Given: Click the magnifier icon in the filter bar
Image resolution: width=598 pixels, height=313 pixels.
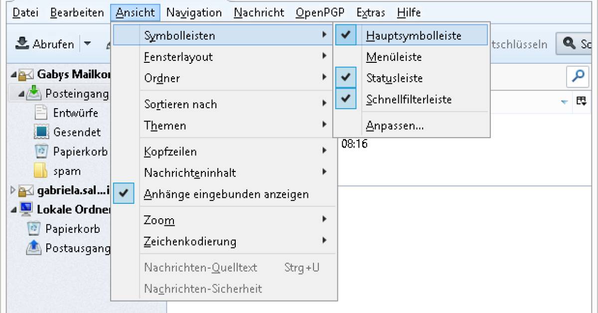Looking at the screenshot, I should click(x=578, y=76).
